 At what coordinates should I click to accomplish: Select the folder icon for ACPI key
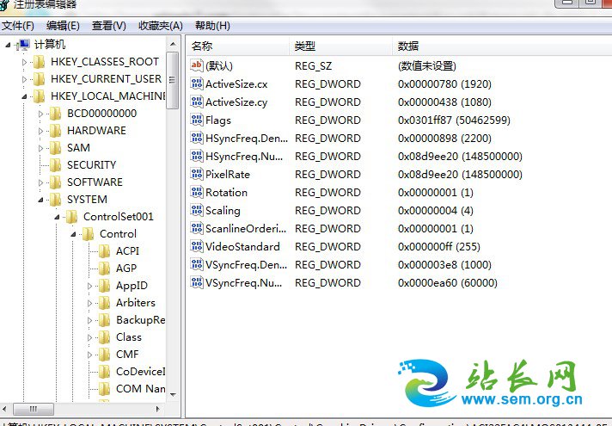click(x=104, y=251)
